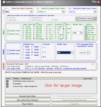Click Encode (Active Files) button

(x=28, y=96)
